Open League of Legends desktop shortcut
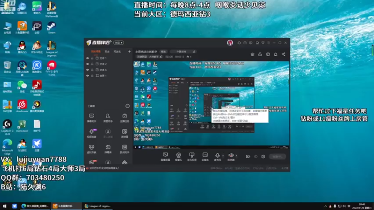 tap(51, 49)
